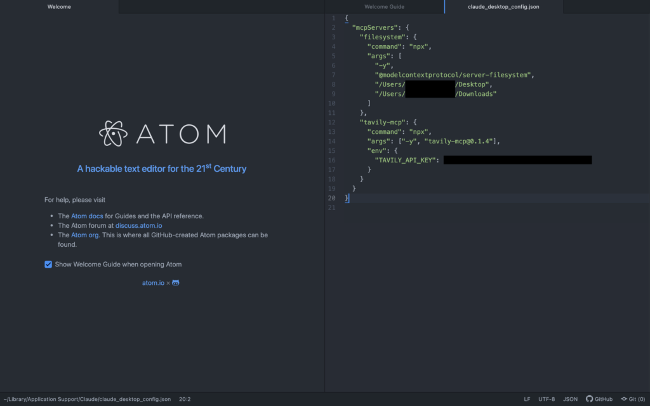
Task: Click the "tavily-mcp" key on line 12
Action: [x=382, y=122]
